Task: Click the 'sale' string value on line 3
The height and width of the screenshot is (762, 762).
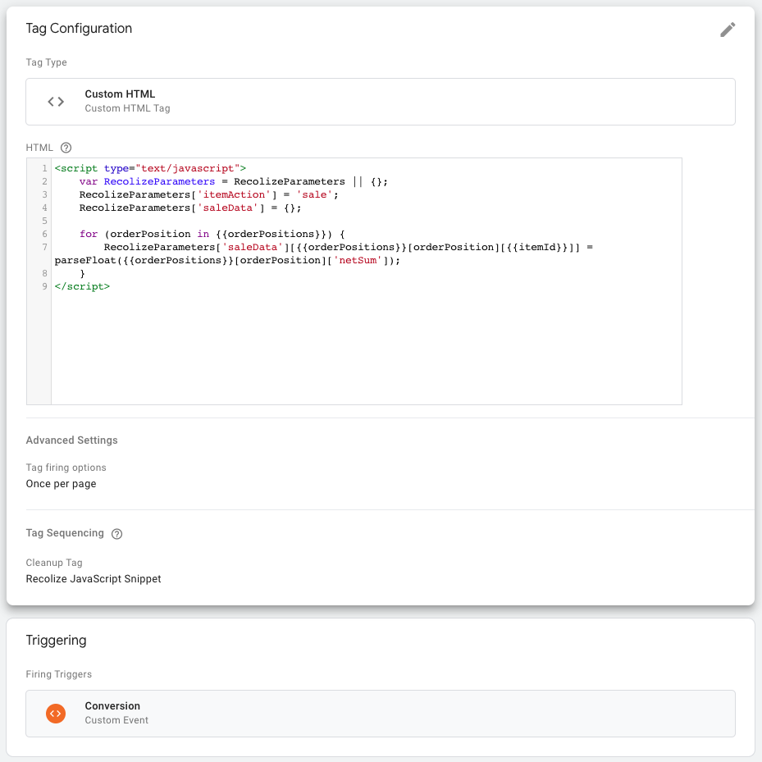Action: pyautogui.click(x=314, y=194)
